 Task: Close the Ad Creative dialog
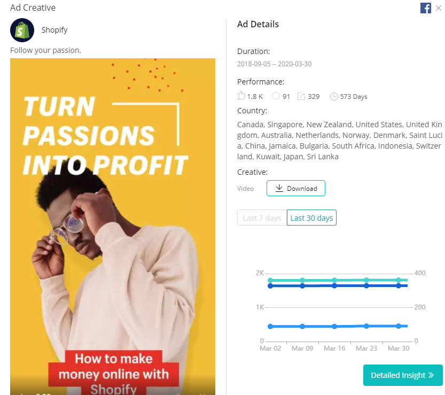[x=439, y=8]
